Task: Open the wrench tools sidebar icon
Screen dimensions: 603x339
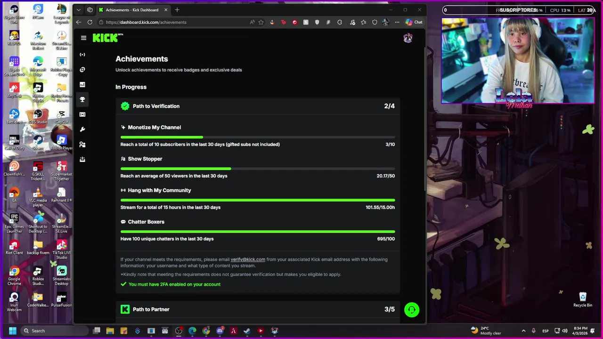Action: point(82,129)
